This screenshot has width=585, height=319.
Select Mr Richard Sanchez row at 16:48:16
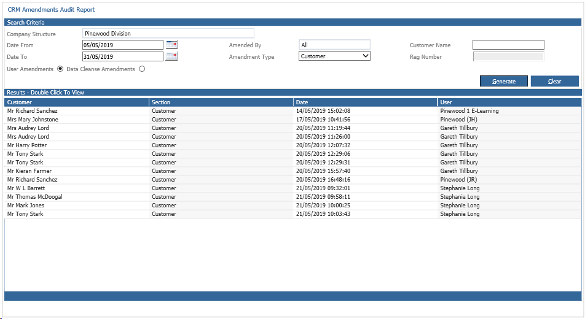click(293, 179)
